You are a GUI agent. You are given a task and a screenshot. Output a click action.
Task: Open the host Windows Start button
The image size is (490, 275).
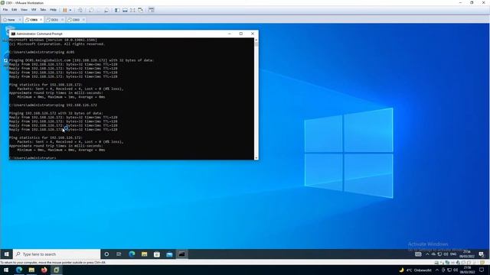pos(6,270)
